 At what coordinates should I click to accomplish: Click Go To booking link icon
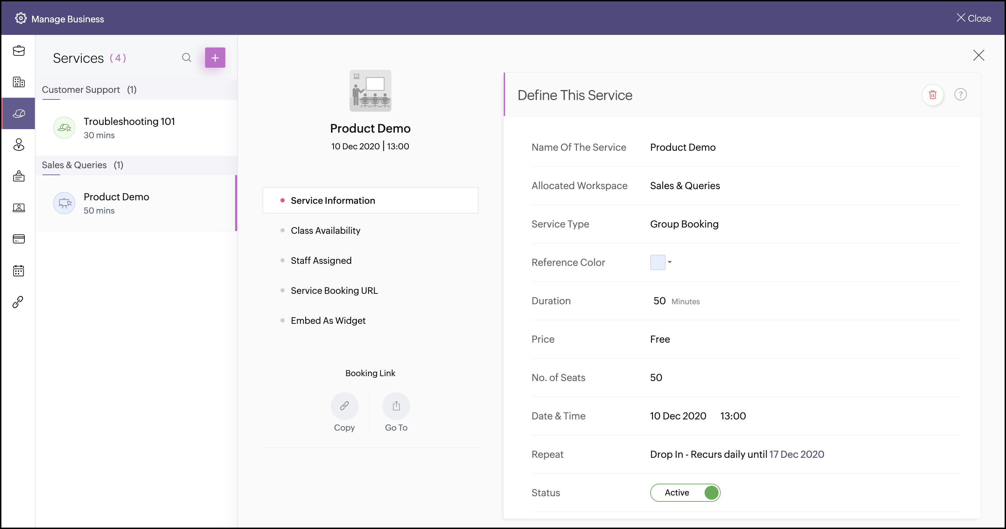(396, 406)
